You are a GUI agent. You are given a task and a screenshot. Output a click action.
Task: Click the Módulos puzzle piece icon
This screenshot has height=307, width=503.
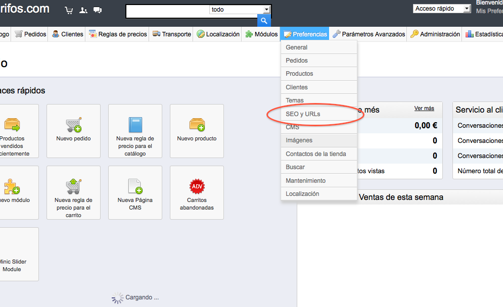coord(249,34)
